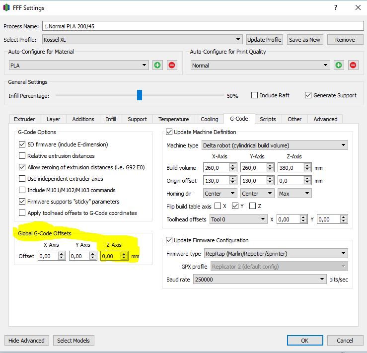Switch to the Cooling tab
The image size is (367, 353).
tap(210, 119)
